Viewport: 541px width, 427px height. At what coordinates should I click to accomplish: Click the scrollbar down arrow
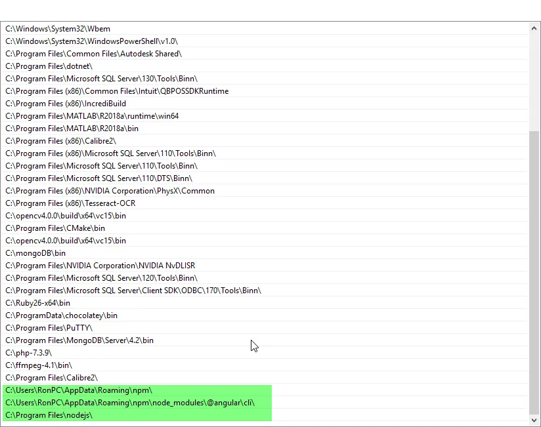(x=534, y=420)
